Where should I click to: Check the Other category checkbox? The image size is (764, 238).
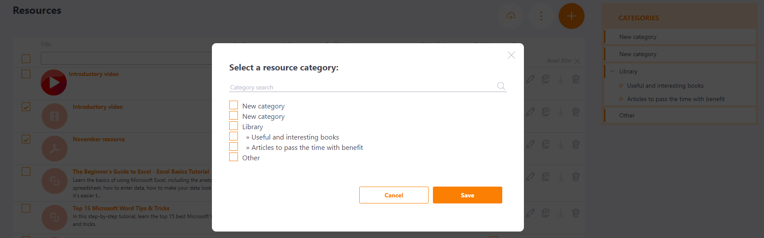click(234, 157)
